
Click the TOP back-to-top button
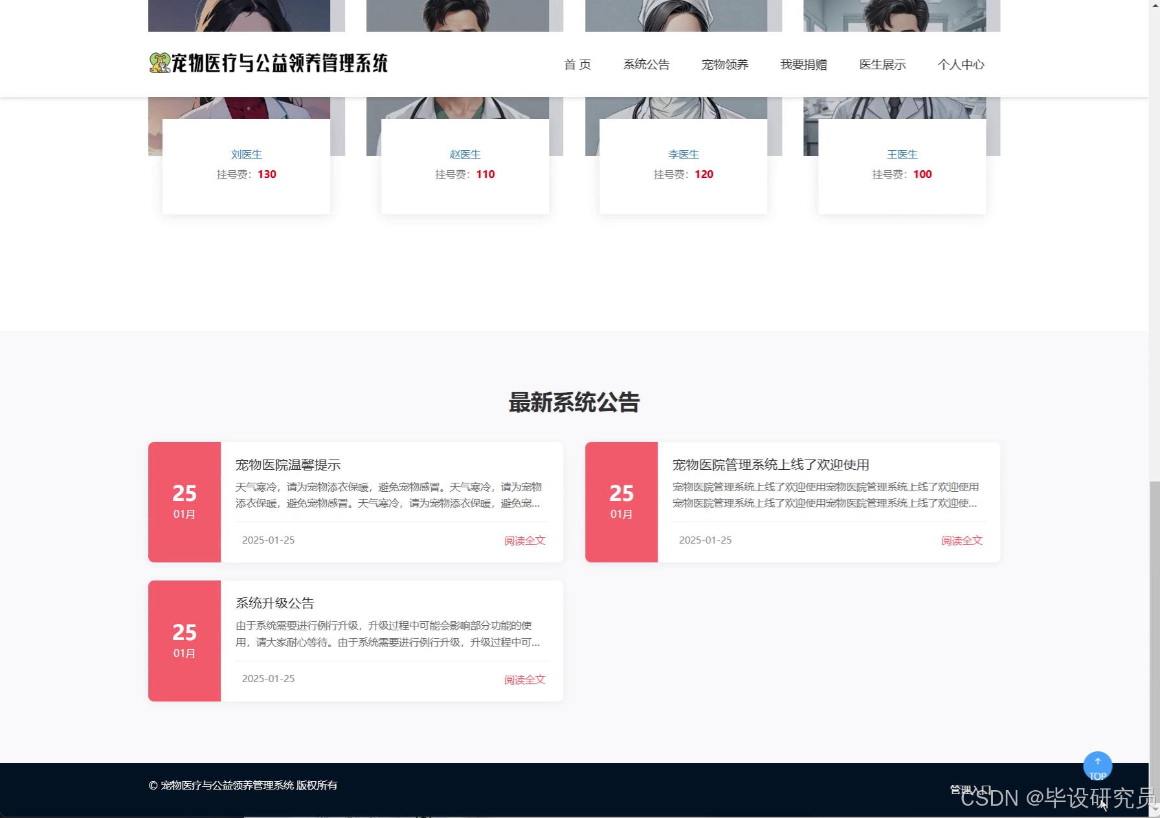coord(1097,766)
